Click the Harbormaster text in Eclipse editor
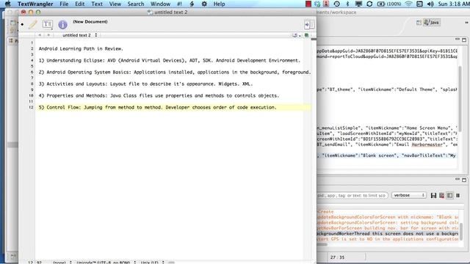Image resolution: width=470 pixels, height=264 pixels. pyautogui.click(x=427, y=144)
